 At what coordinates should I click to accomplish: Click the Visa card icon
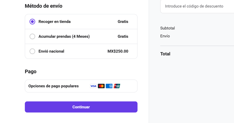[x=93, y=86]
